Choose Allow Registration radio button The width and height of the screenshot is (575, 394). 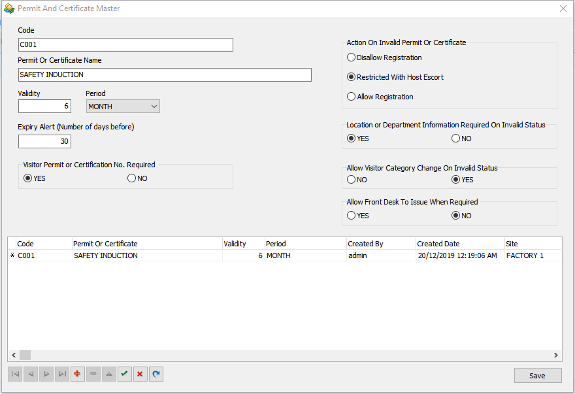point(352,97)
